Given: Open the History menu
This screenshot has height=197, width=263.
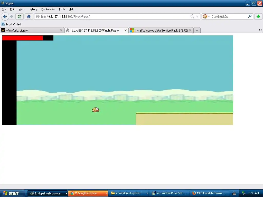Looking at the screenshot, I should (x=33, y=9).
